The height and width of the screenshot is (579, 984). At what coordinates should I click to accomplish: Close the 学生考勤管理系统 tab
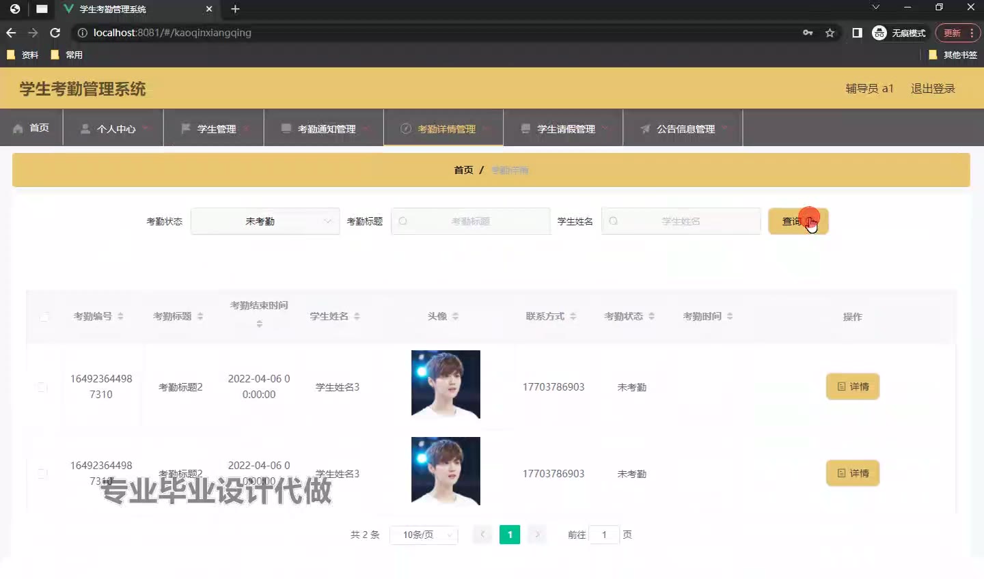(209, 9)
